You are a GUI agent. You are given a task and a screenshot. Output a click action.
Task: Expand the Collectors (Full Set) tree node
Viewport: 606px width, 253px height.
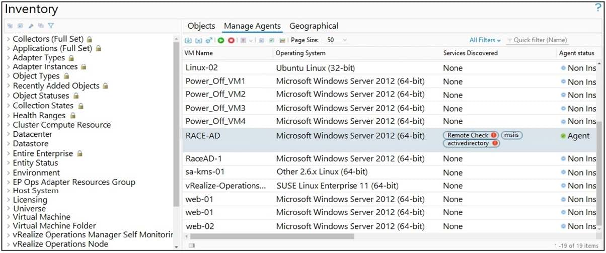(9, 39)
